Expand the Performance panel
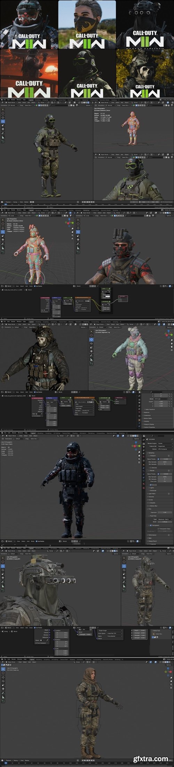Image resolution: width=174 pixels, height=767 pixels. pyautogui.click(x=148, y=535)
